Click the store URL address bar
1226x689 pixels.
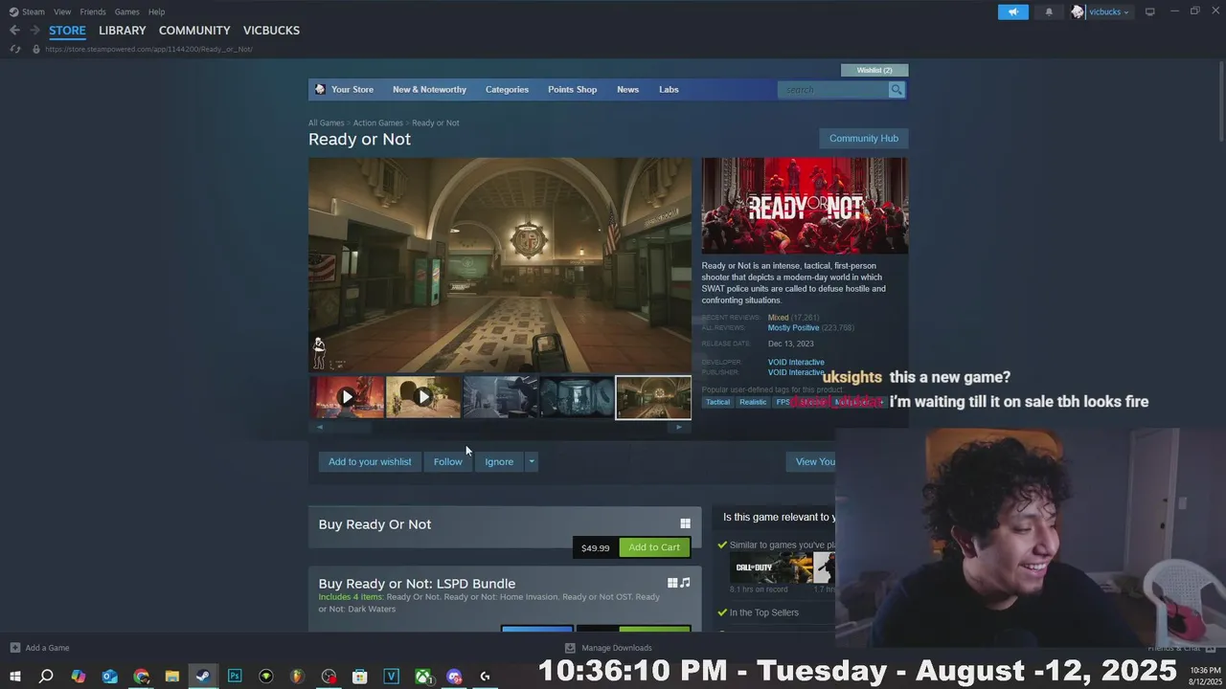coord(148,49)
